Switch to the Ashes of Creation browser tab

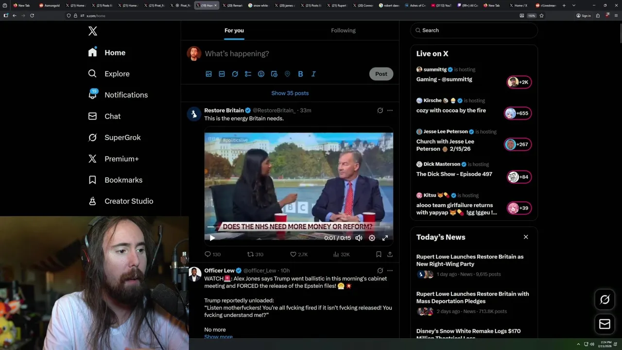tap(416, 5)
